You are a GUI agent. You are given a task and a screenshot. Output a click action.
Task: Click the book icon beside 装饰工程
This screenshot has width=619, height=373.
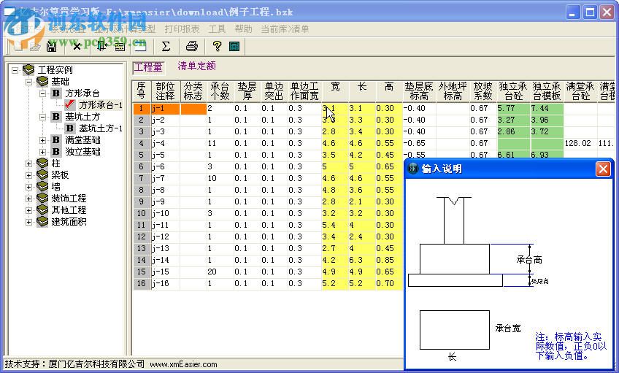pos(42,199)
